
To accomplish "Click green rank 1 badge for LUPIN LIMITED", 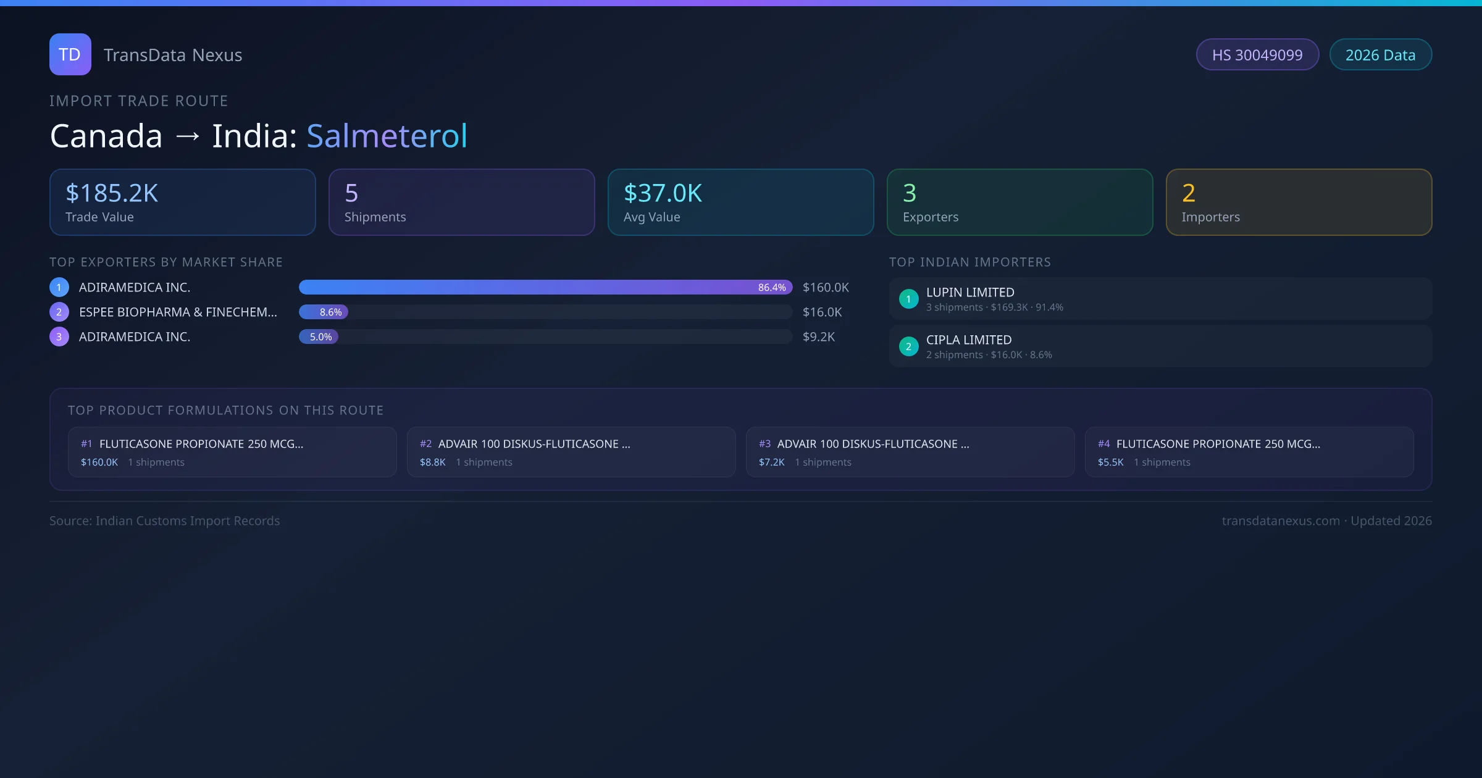I will pos(908,299).
